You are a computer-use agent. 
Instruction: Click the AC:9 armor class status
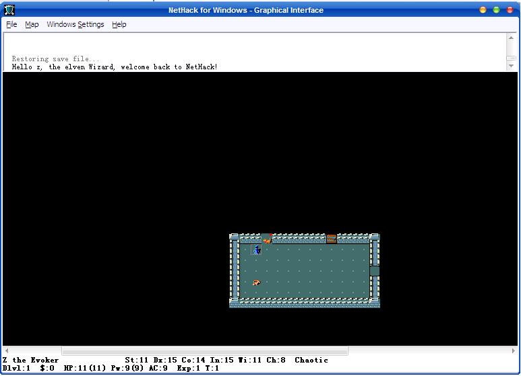(158, 368)
